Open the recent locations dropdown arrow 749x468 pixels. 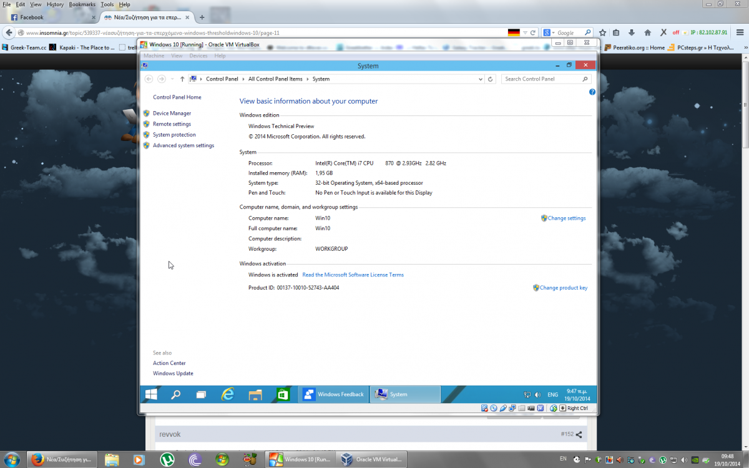pyautogui.click(x=172, y=79)
